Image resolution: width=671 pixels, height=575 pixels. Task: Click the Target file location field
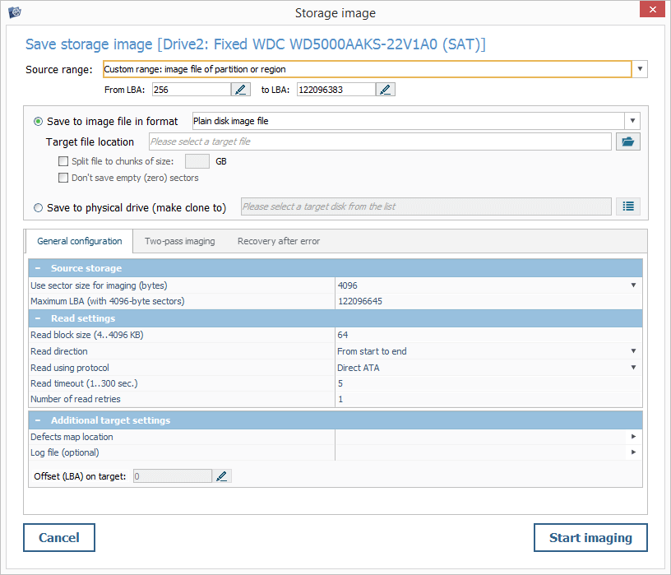(x=380, y=141)
